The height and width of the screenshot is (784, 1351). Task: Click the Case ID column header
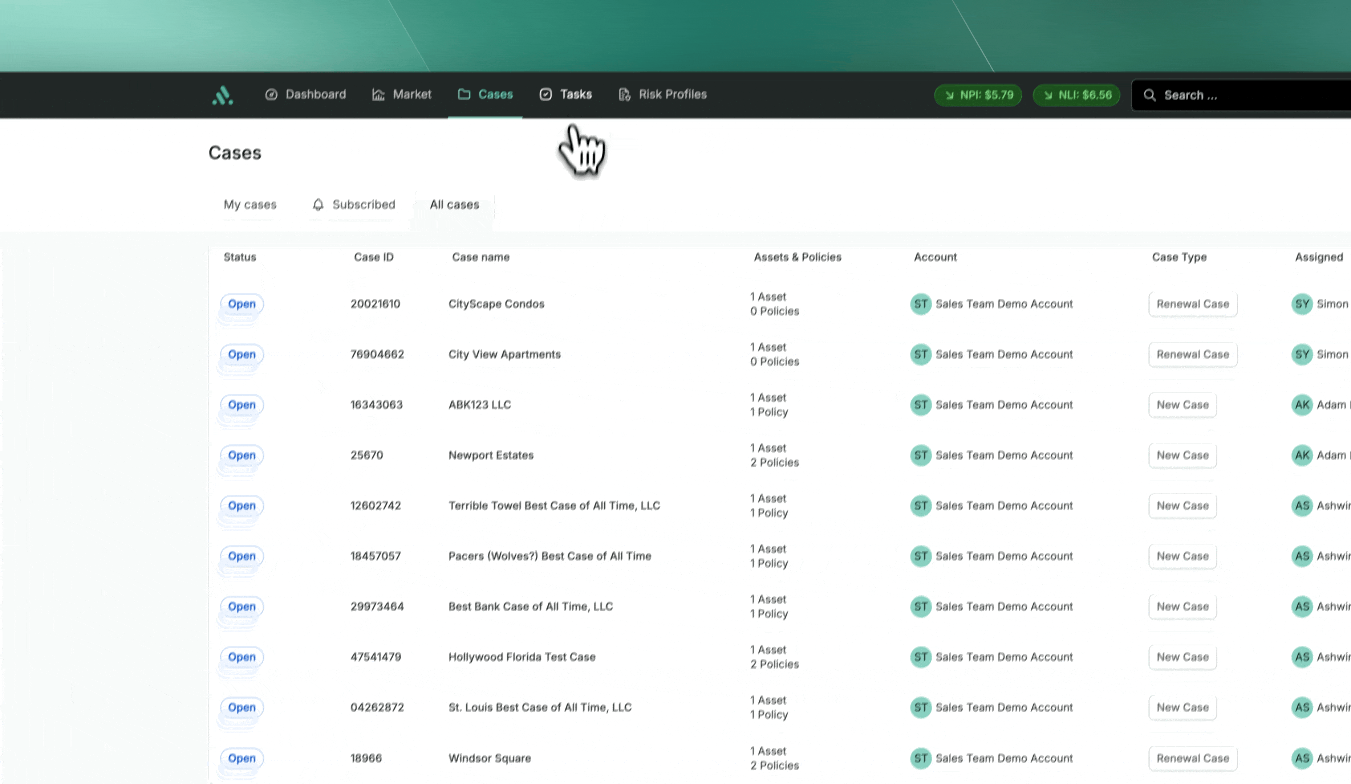374,257
